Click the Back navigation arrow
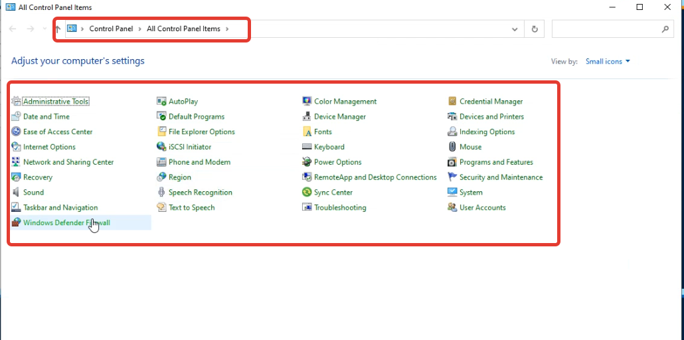The width and height of the screenshot is (684, 340). pyautogui.click(x=13, y=29)
